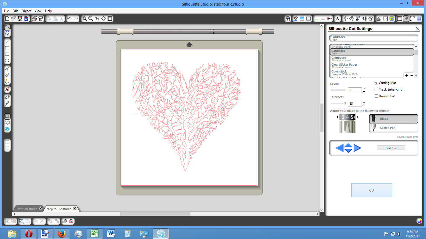Select the Blade tool option
This screenshot has width=426, height=239.
coord(394,119)
